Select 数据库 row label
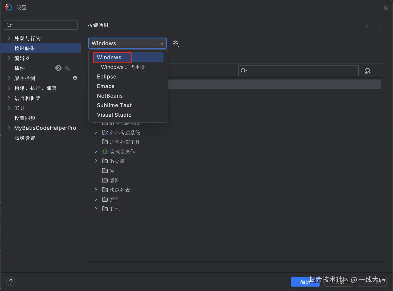 [117, 161]
